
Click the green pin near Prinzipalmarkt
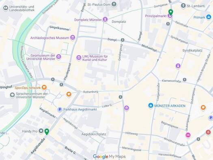(170, 12)
